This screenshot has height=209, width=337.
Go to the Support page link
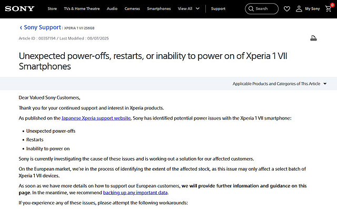point(218,9)
